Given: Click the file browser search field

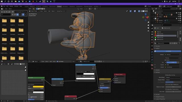Looking at the screenshot, I should (x=6, y=14).
